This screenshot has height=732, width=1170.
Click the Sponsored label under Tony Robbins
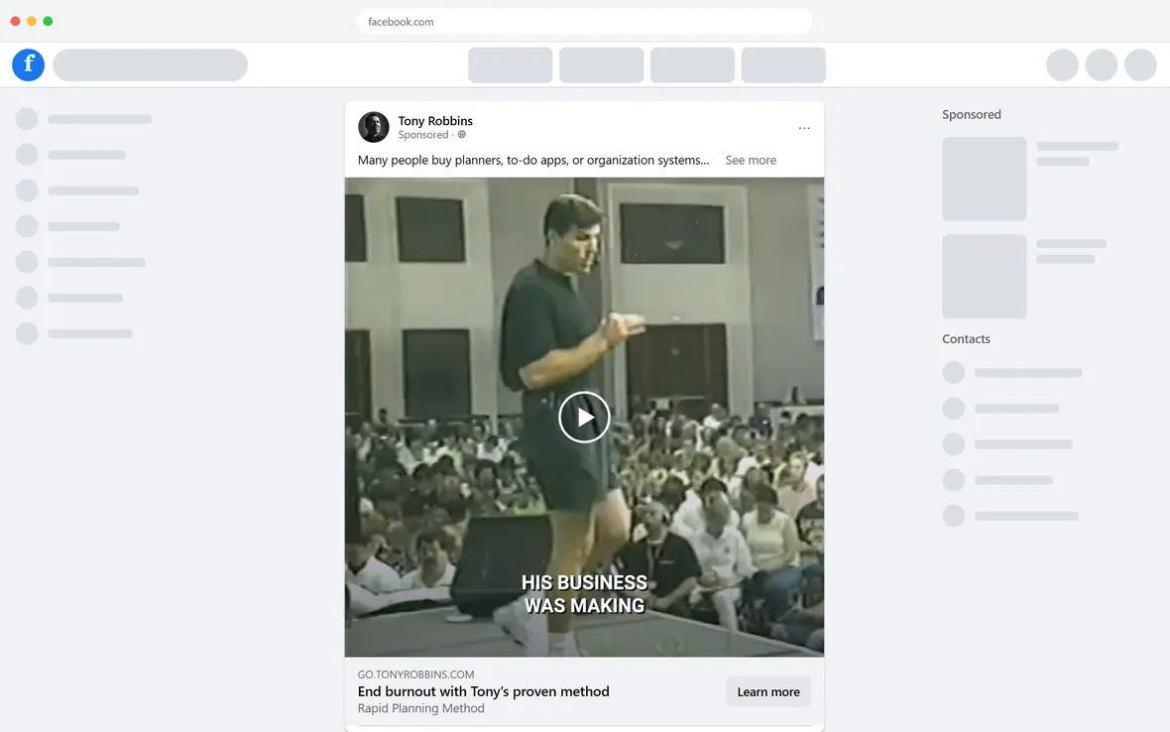pyautogui.click(x=423, y=135)
